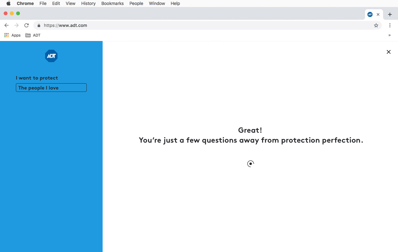Open the File menu
Screen dimensions: 398x252
point(43,3)
